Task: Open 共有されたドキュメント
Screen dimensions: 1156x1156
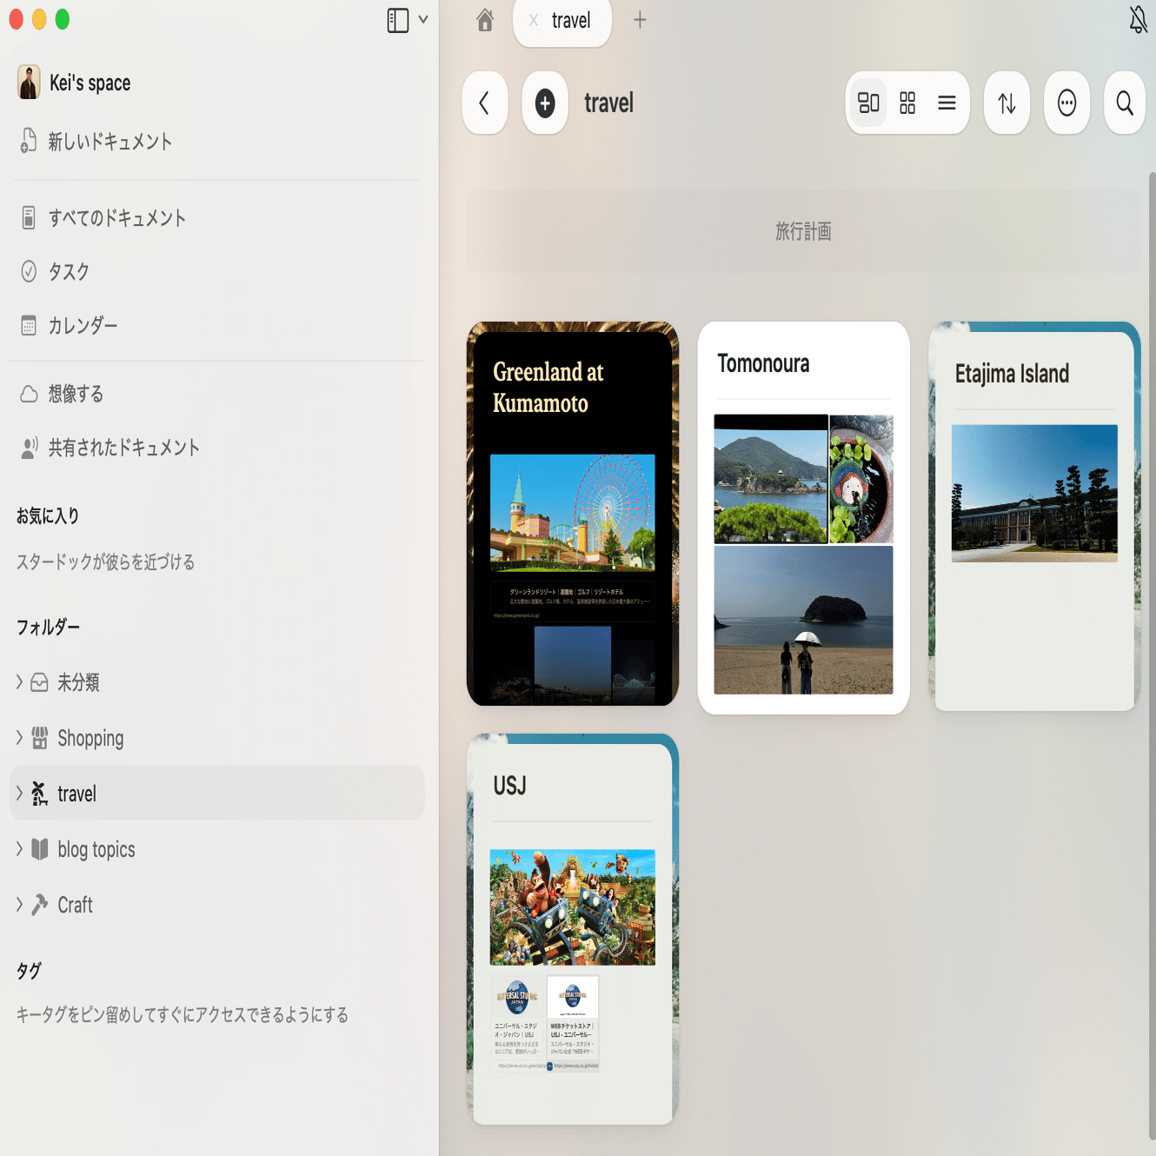Action: pos(124,448)
